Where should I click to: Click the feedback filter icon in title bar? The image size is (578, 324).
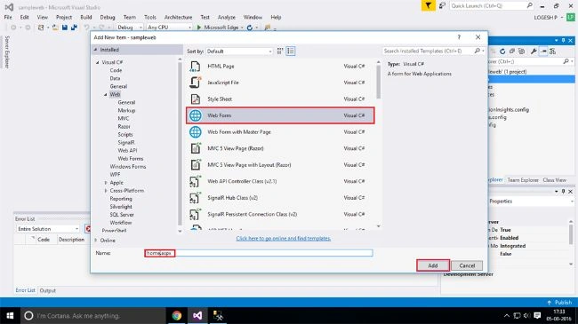tap(428, 5)
